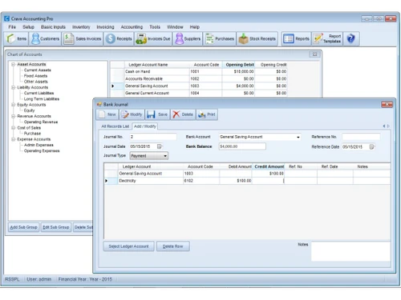Open the Invoicing menu

coord(105,27)
